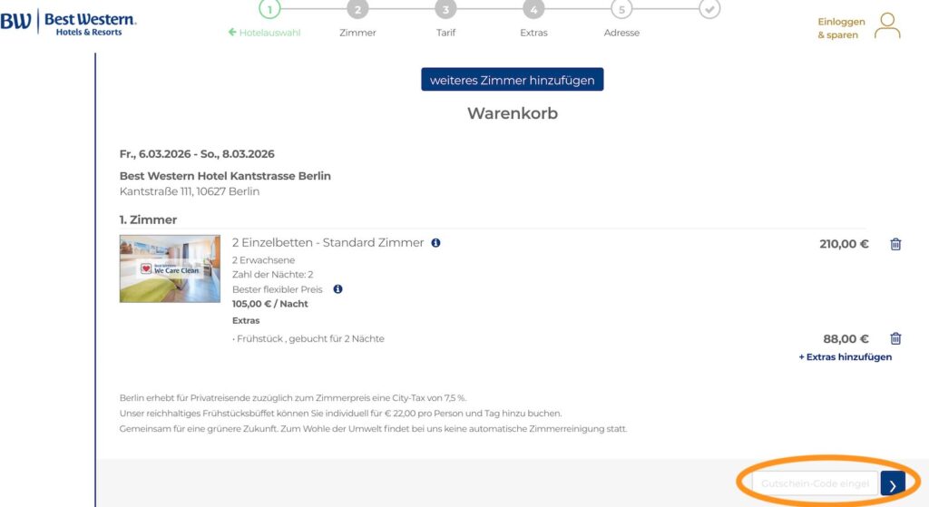Click the + Extras hinzufügen link
This screenshot has width=929, height=507.
pos(845,356)
